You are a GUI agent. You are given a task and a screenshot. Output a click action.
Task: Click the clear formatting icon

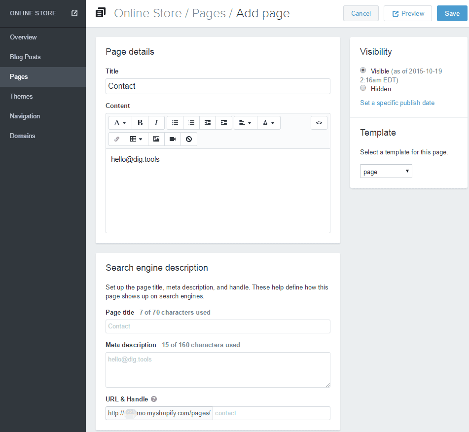coord(189,139)
